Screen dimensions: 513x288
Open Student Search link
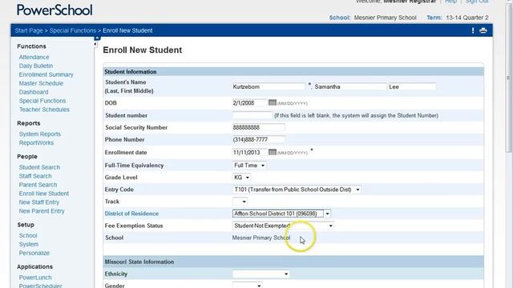[39, 167]
